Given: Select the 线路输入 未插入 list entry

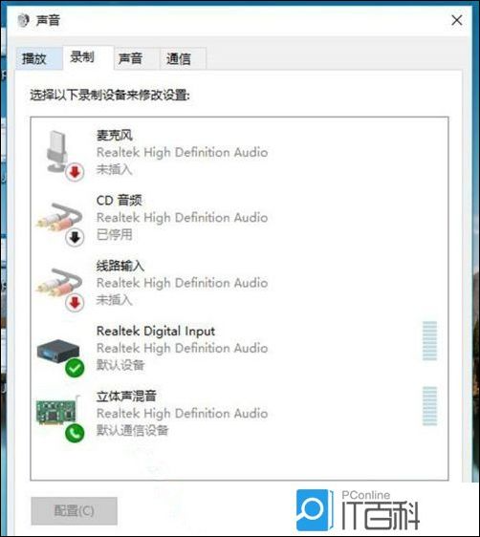Looking at the screenshot, I should tap(239, 283).
